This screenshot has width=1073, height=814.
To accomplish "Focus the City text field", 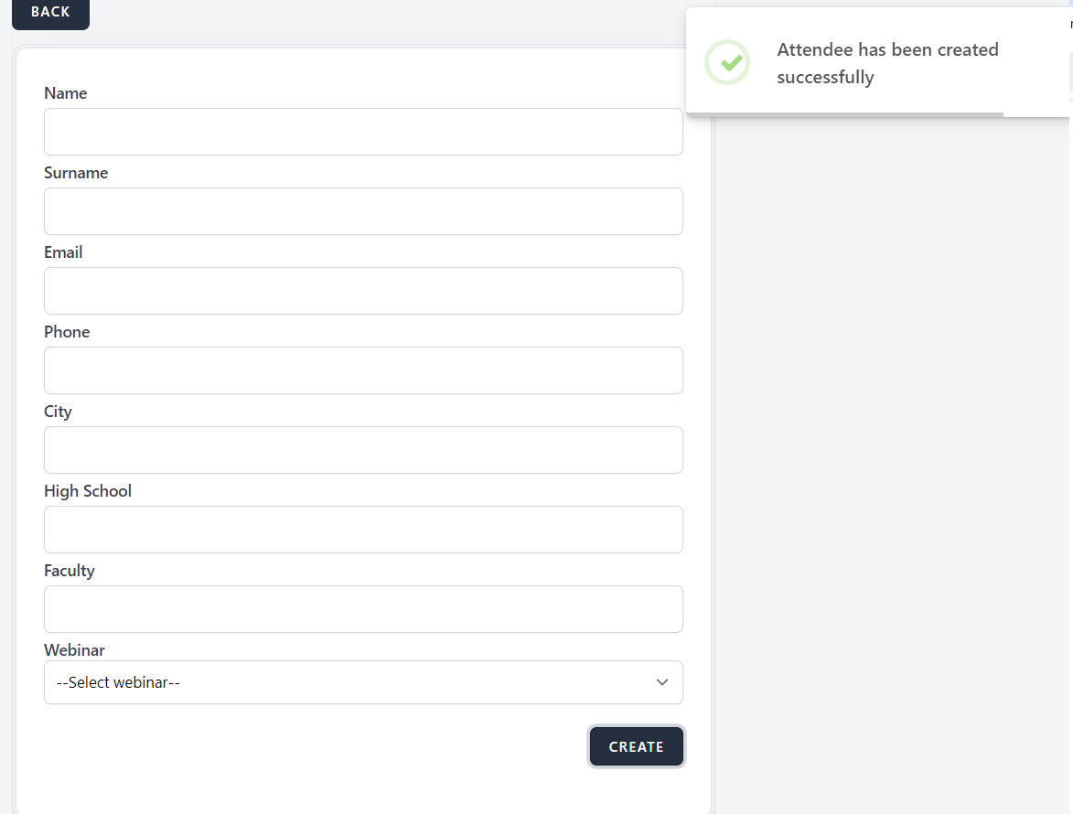I will 363,450.
